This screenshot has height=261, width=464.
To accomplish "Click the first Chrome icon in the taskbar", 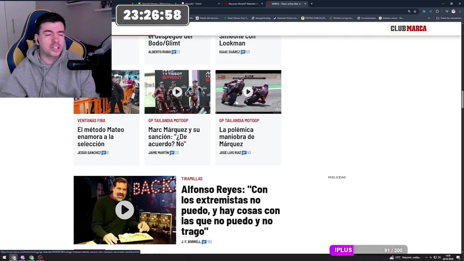I will 14,258.
